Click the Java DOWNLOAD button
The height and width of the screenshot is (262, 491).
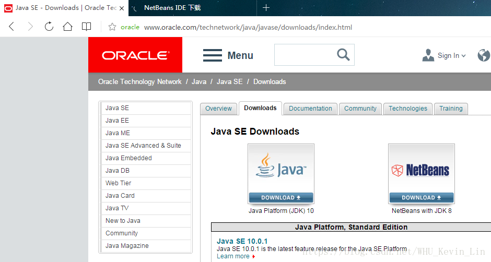[x=281, y=197]
